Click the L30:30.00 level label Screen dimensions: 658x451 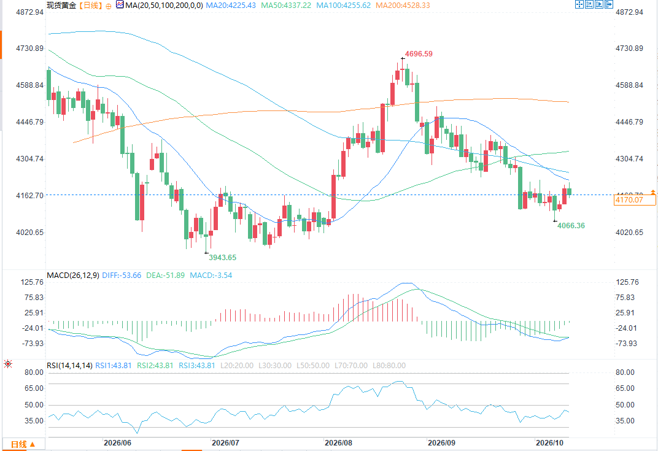pos(275,366)
